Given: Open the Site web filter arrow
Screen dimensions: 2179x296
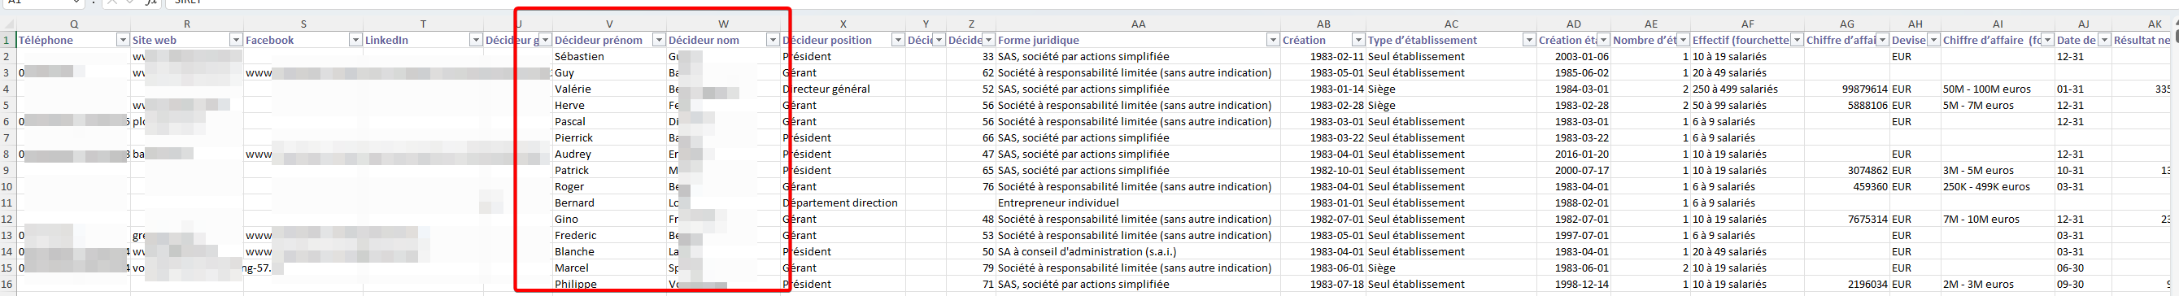Looking at the screenshot, I should tap(236, 41).
